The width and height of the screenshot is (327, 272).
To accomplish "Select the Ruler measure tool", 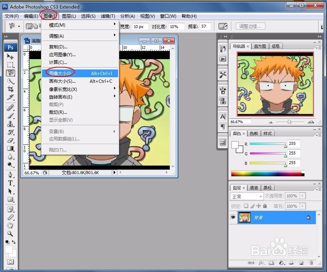I will 10,217.
